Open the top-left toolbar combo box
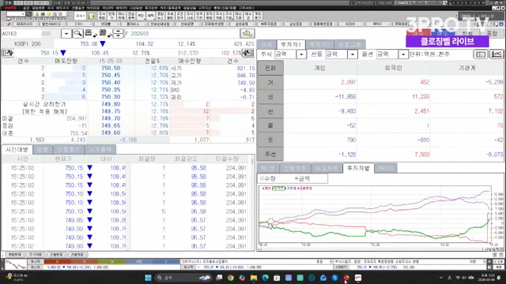This screenshot has height=284, width=506. point(16,14)
